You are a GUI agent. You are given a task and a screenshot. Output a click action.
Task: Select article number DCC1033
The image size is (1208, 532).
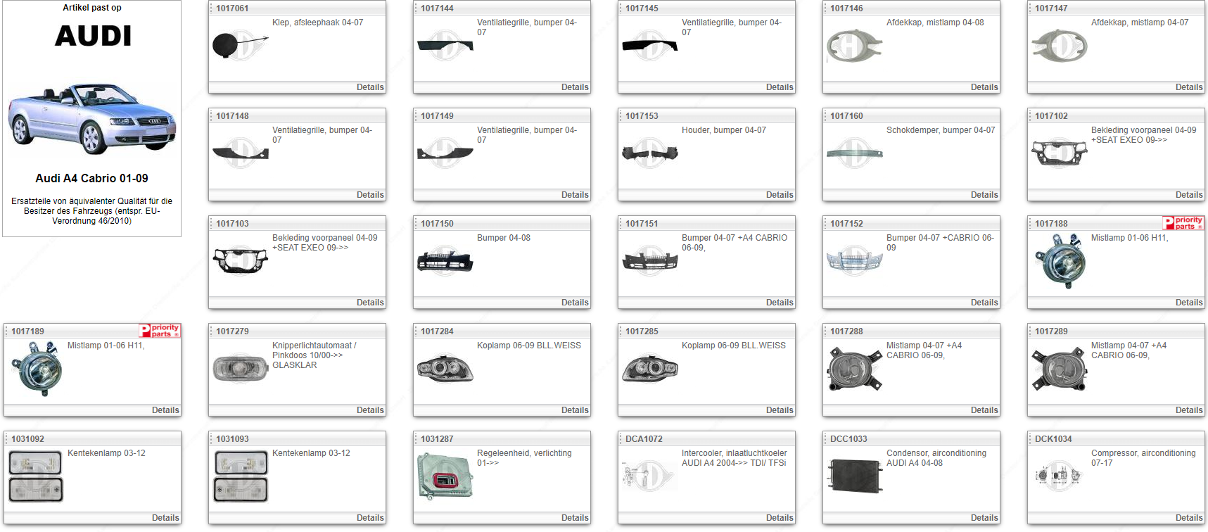(x=848, y=439)
